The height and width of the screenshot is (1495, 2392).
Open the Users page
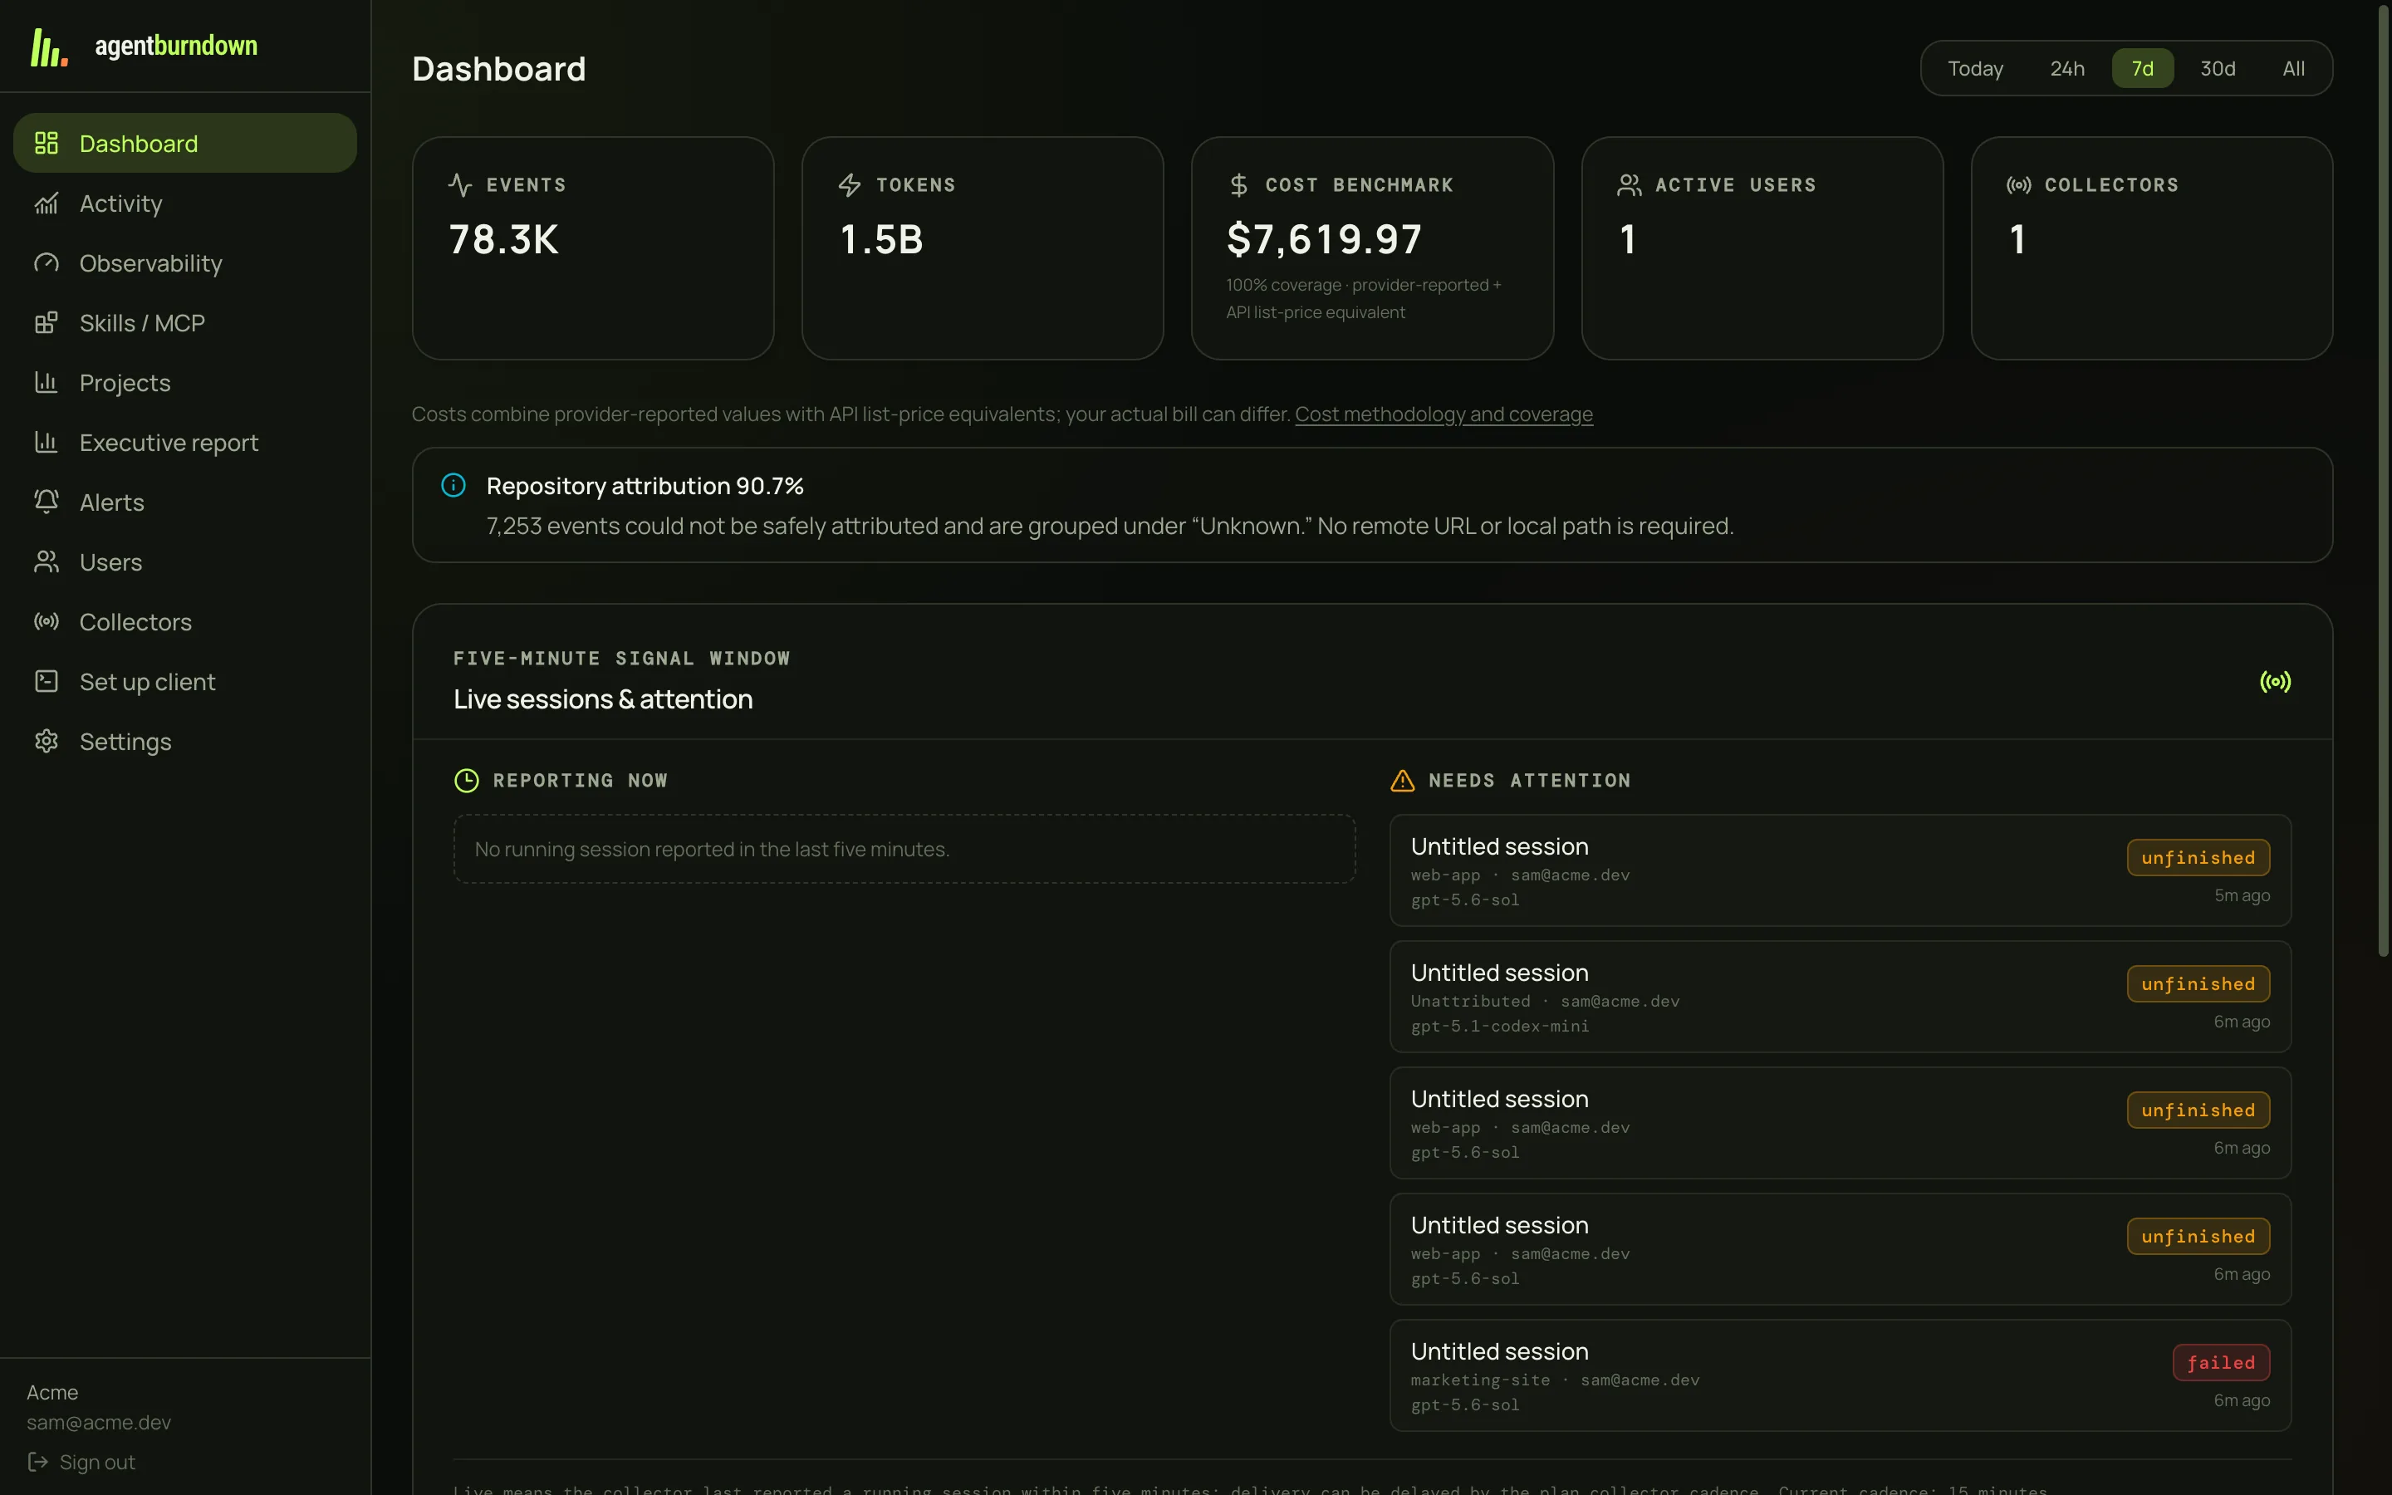pos(185,561)
